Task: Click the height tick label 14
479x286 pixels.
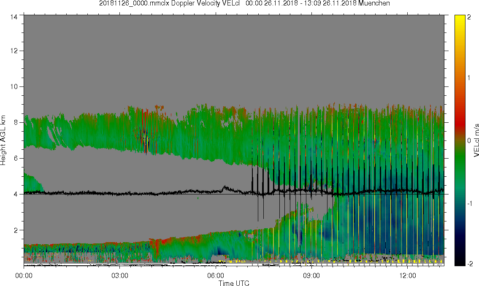Action: pos(14,17)
